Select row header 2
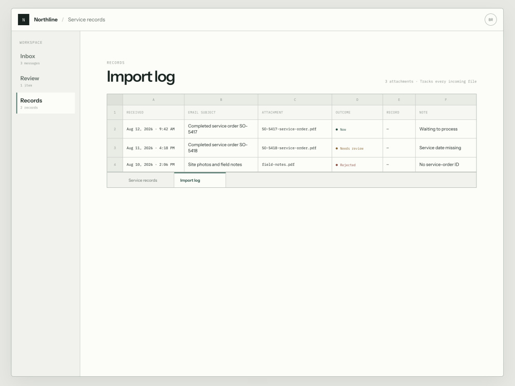The width and height of the screenshot is (515, 386). (x=115, y=129)
